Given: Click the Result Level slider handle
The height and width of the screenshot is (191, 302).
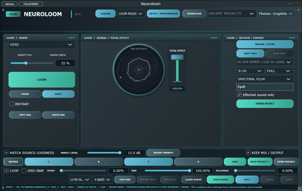Looking at the screenshot, I should [120, 153].
